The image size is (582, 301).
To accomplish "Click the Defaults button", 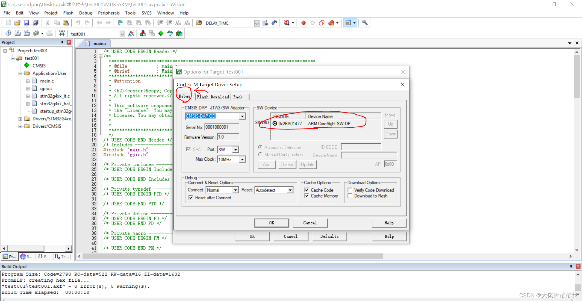I will (329, 237).
